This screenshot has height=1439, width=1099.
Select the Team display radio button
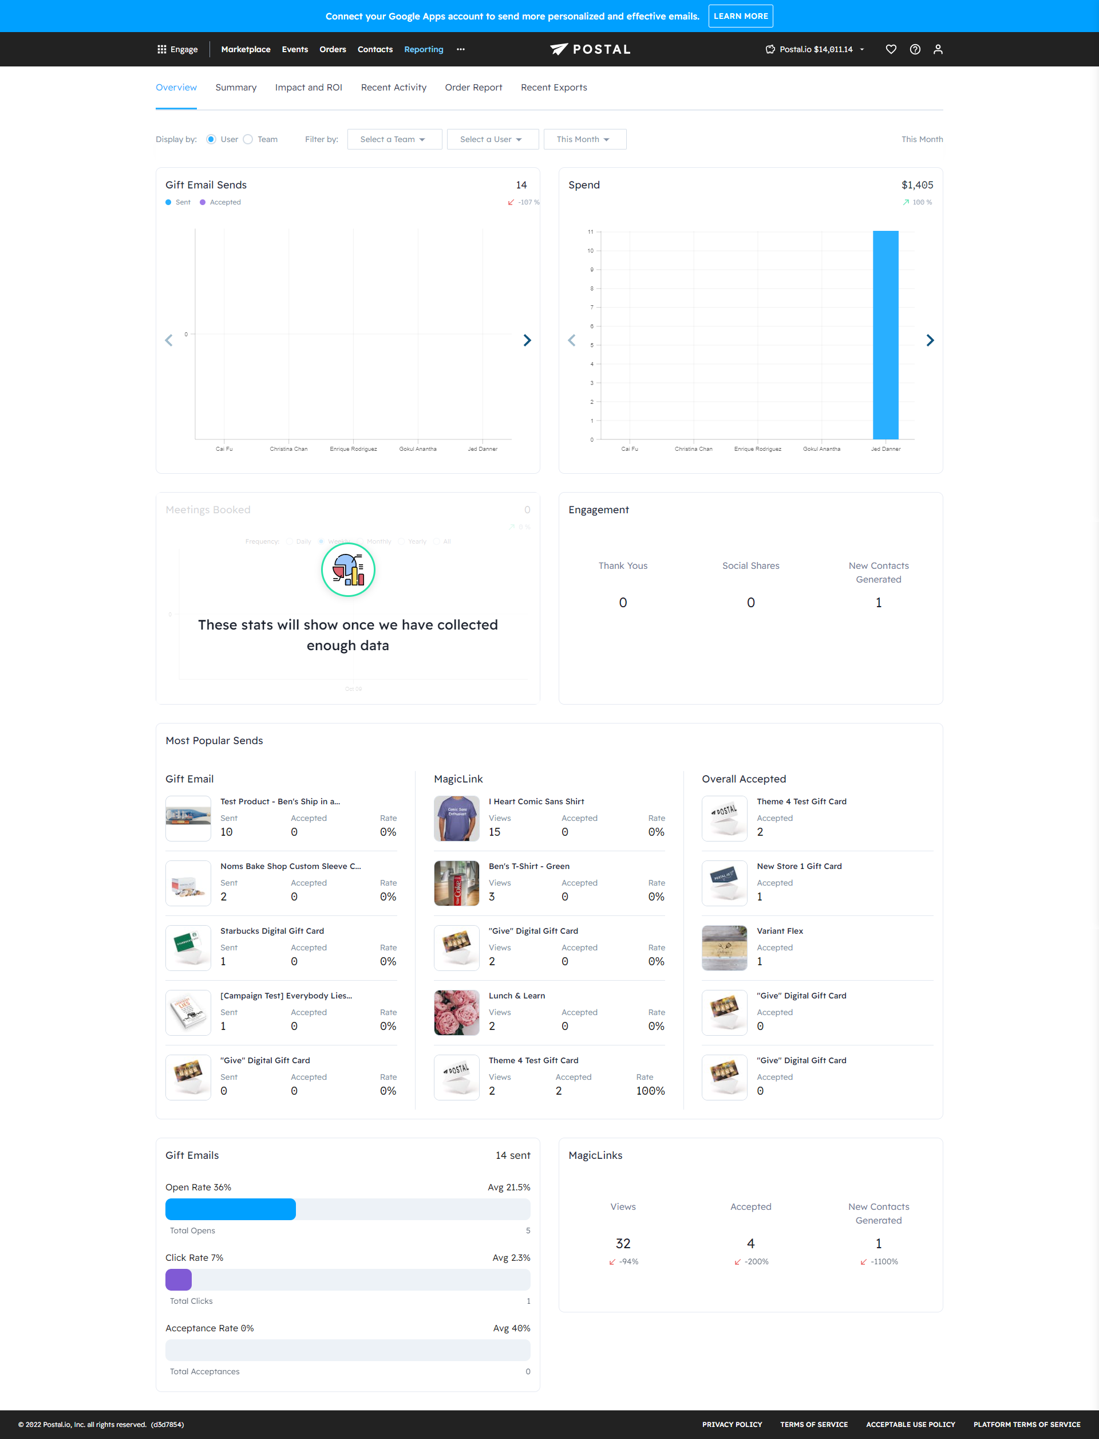[x=248, y=139]
